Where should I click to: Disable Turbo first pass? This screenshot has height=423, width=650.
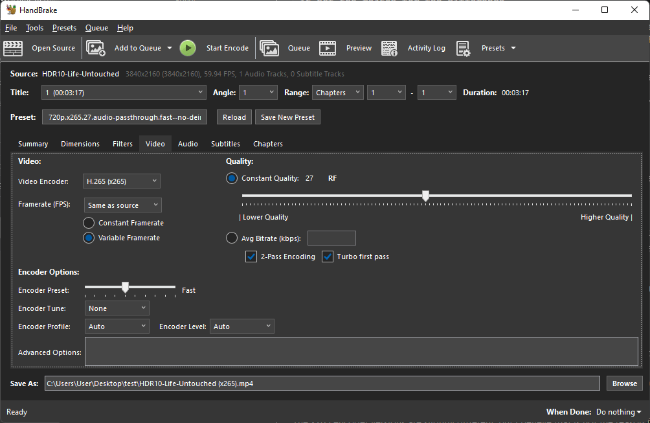327,257
